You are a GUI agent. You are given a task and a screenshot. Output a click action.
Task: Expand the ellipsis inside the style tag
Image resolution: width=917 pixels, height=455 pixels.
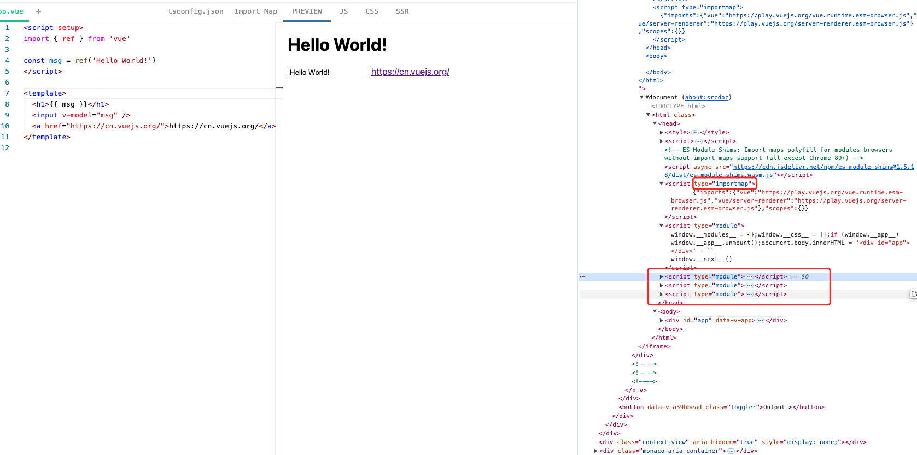click(695, 132)
